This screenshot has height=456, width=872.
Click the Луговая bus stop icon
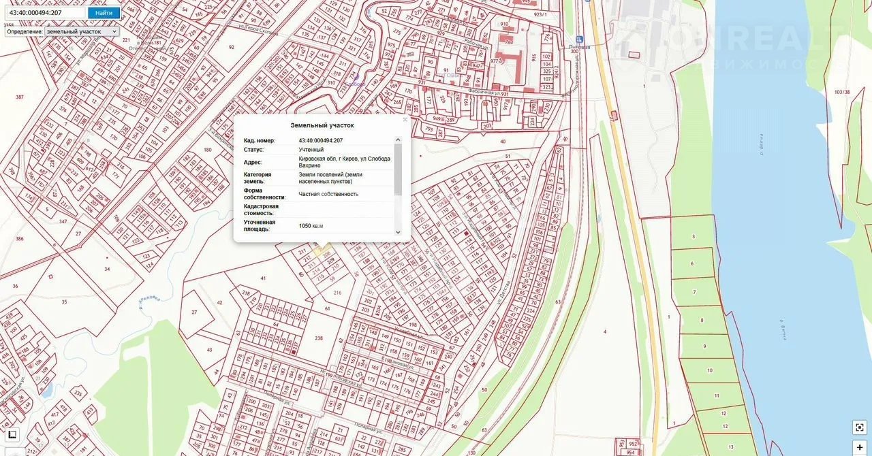tap(580, 39)
